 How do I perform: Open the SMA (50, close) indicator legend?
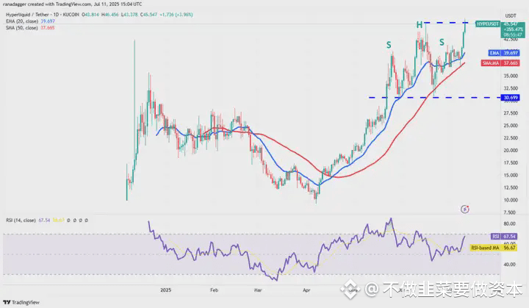point(30,28)
